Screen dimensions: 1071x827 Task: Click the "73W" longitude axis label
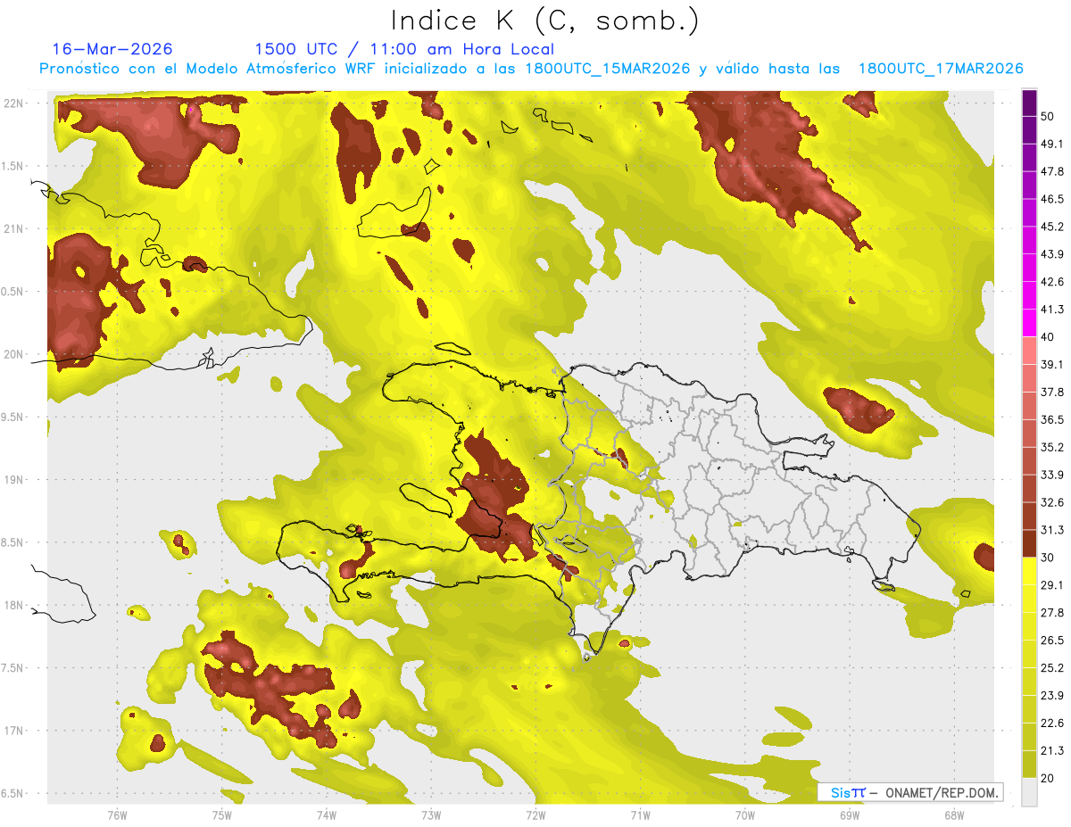pos(431,815)
